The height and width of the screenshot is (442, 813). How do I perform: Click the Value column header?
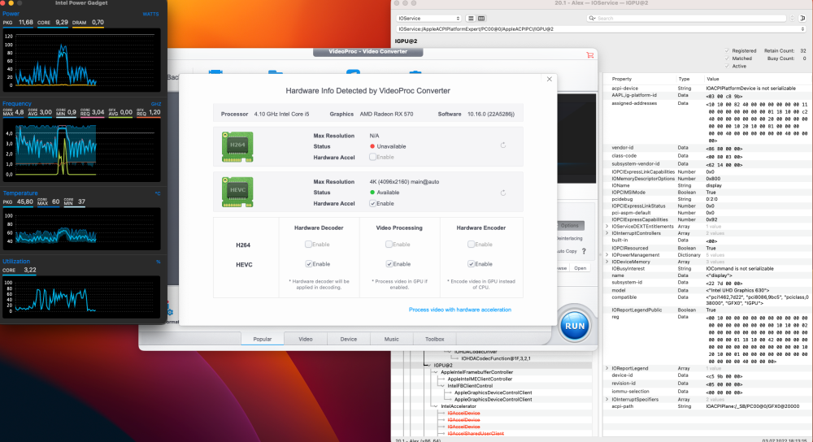pos(712,79)
